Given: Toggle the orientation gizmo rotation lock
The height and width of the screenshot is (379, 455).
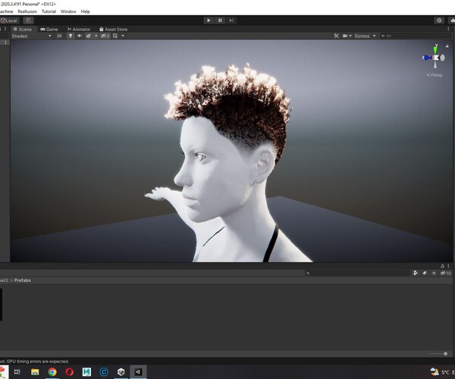Looking at the screenshot, I should point(447,45).
